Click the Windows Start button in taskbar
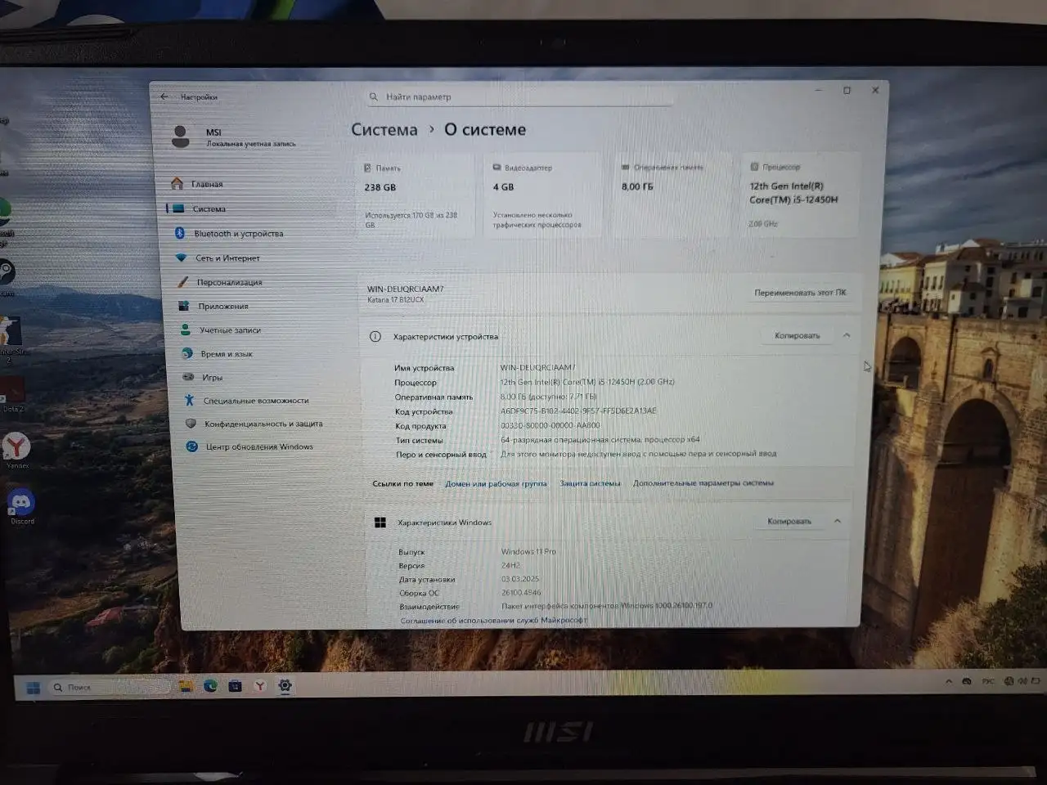Image resolution: width=1047 pixels, height=785 pixels. click(33, 687)
